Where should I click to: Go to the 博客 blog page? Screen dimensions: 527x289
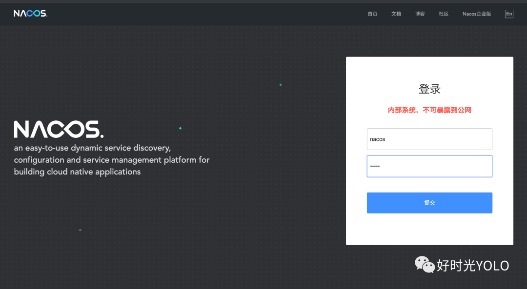420,14
